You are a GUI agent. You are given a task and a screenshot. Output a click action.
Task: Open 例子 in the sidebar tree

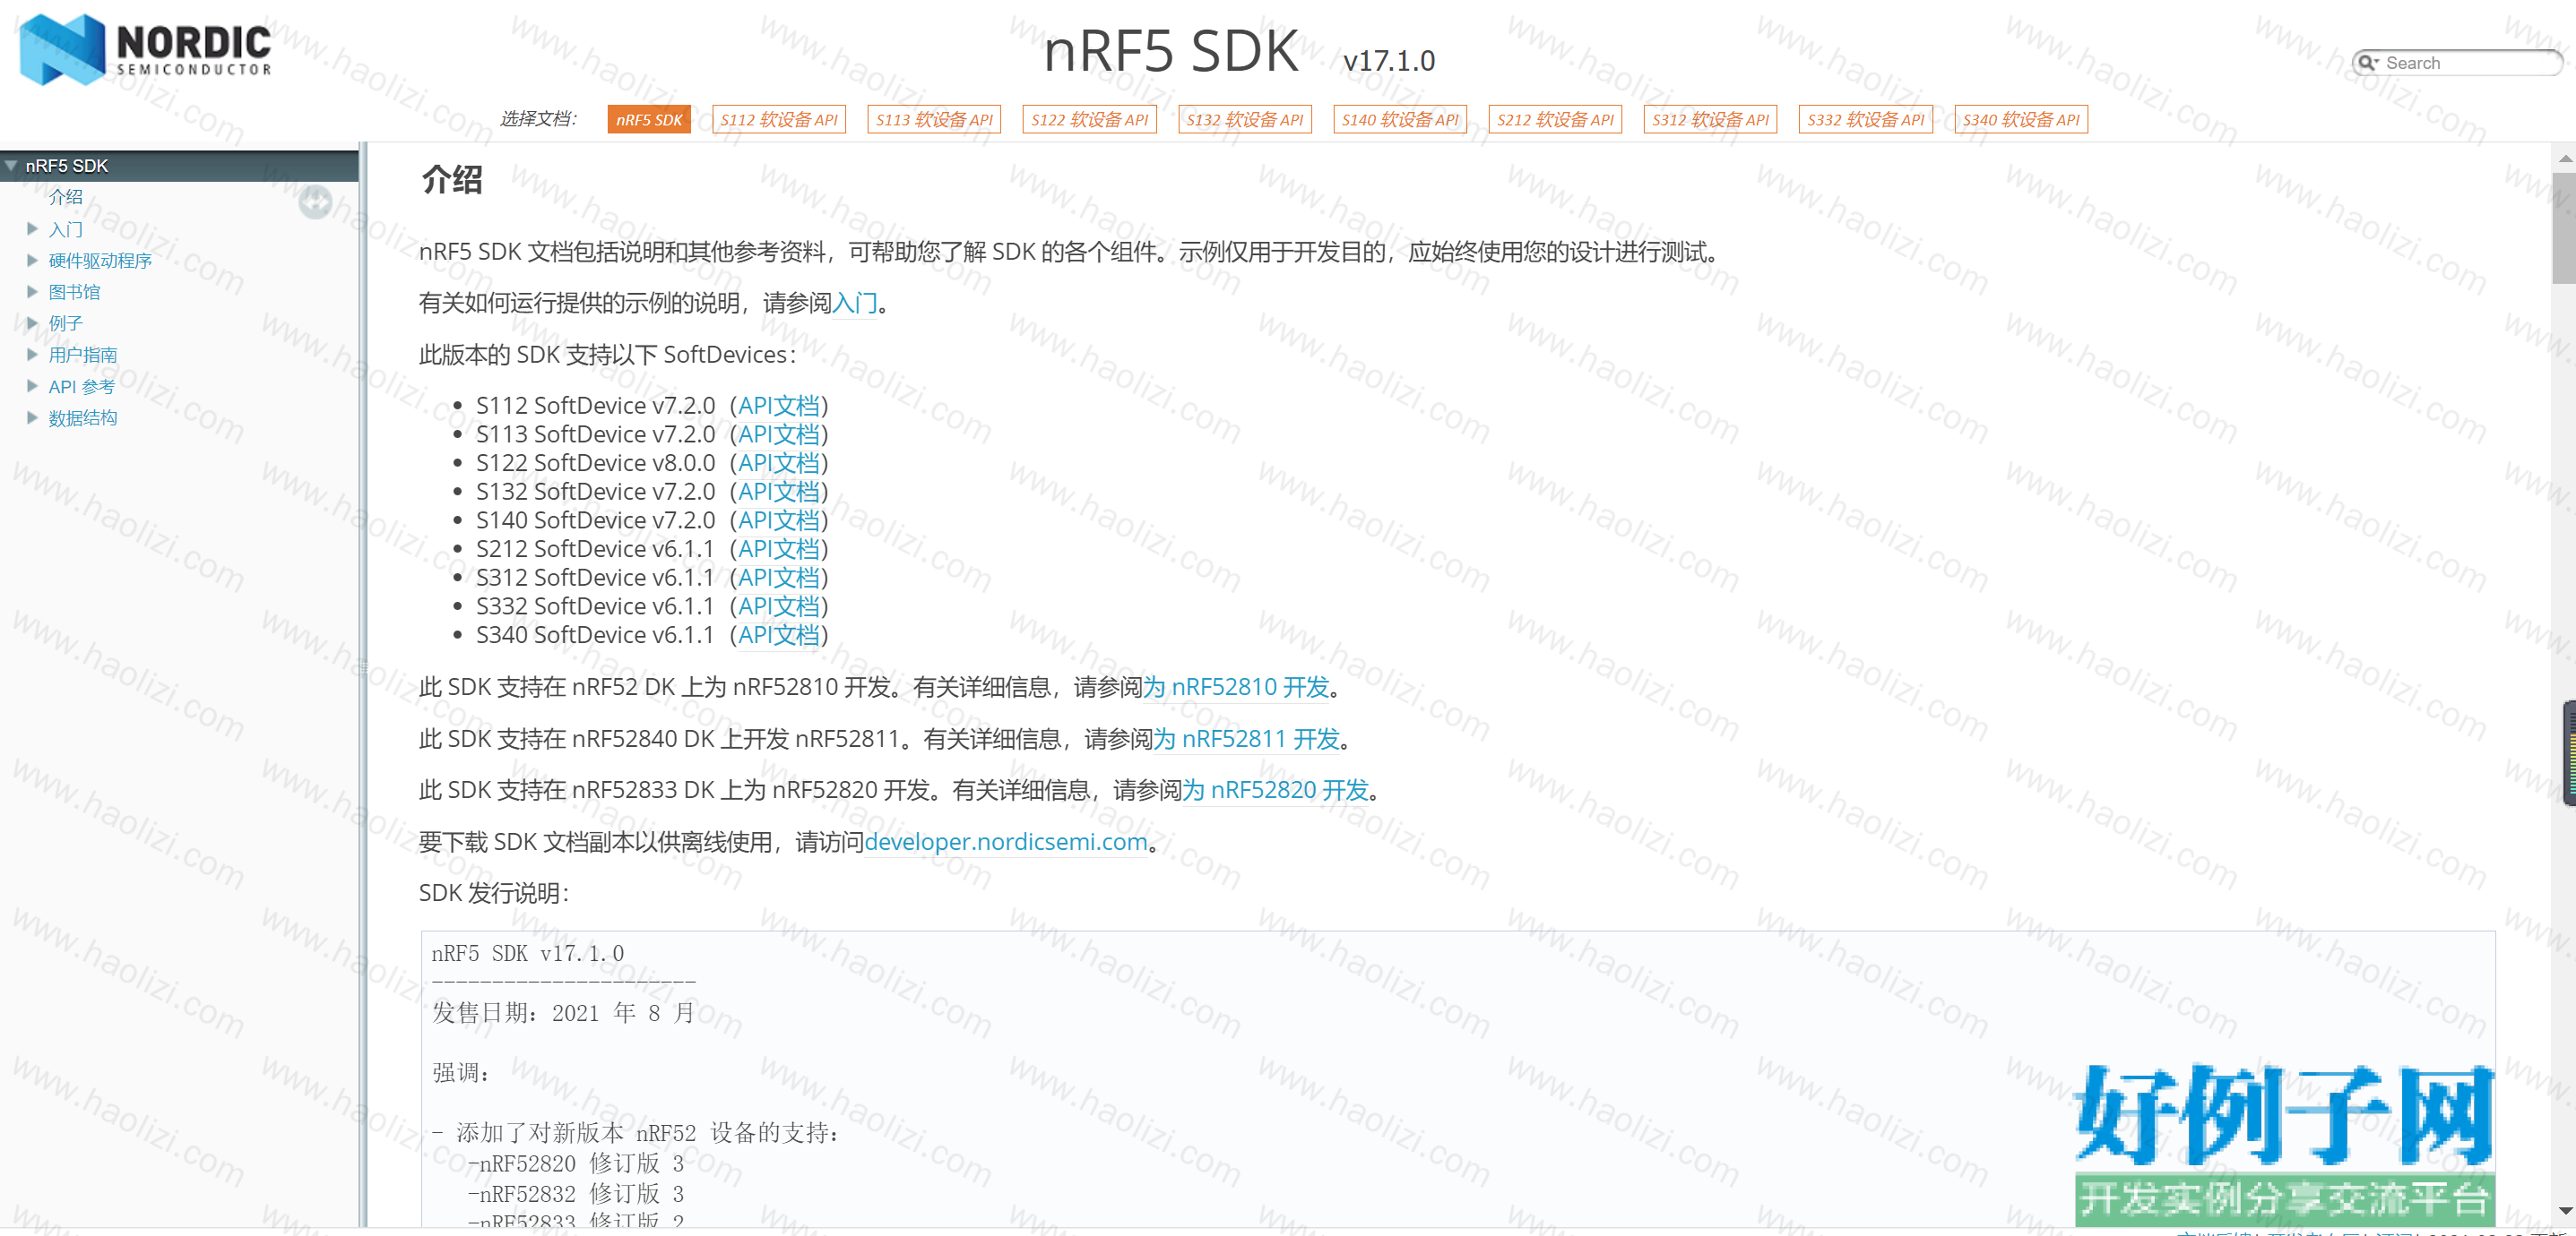[66, 322]
